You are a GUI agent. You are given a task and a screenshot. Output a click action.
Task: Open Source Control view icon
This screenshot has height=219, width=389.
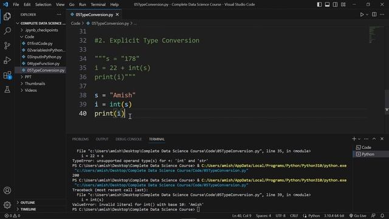coord(7,46)
